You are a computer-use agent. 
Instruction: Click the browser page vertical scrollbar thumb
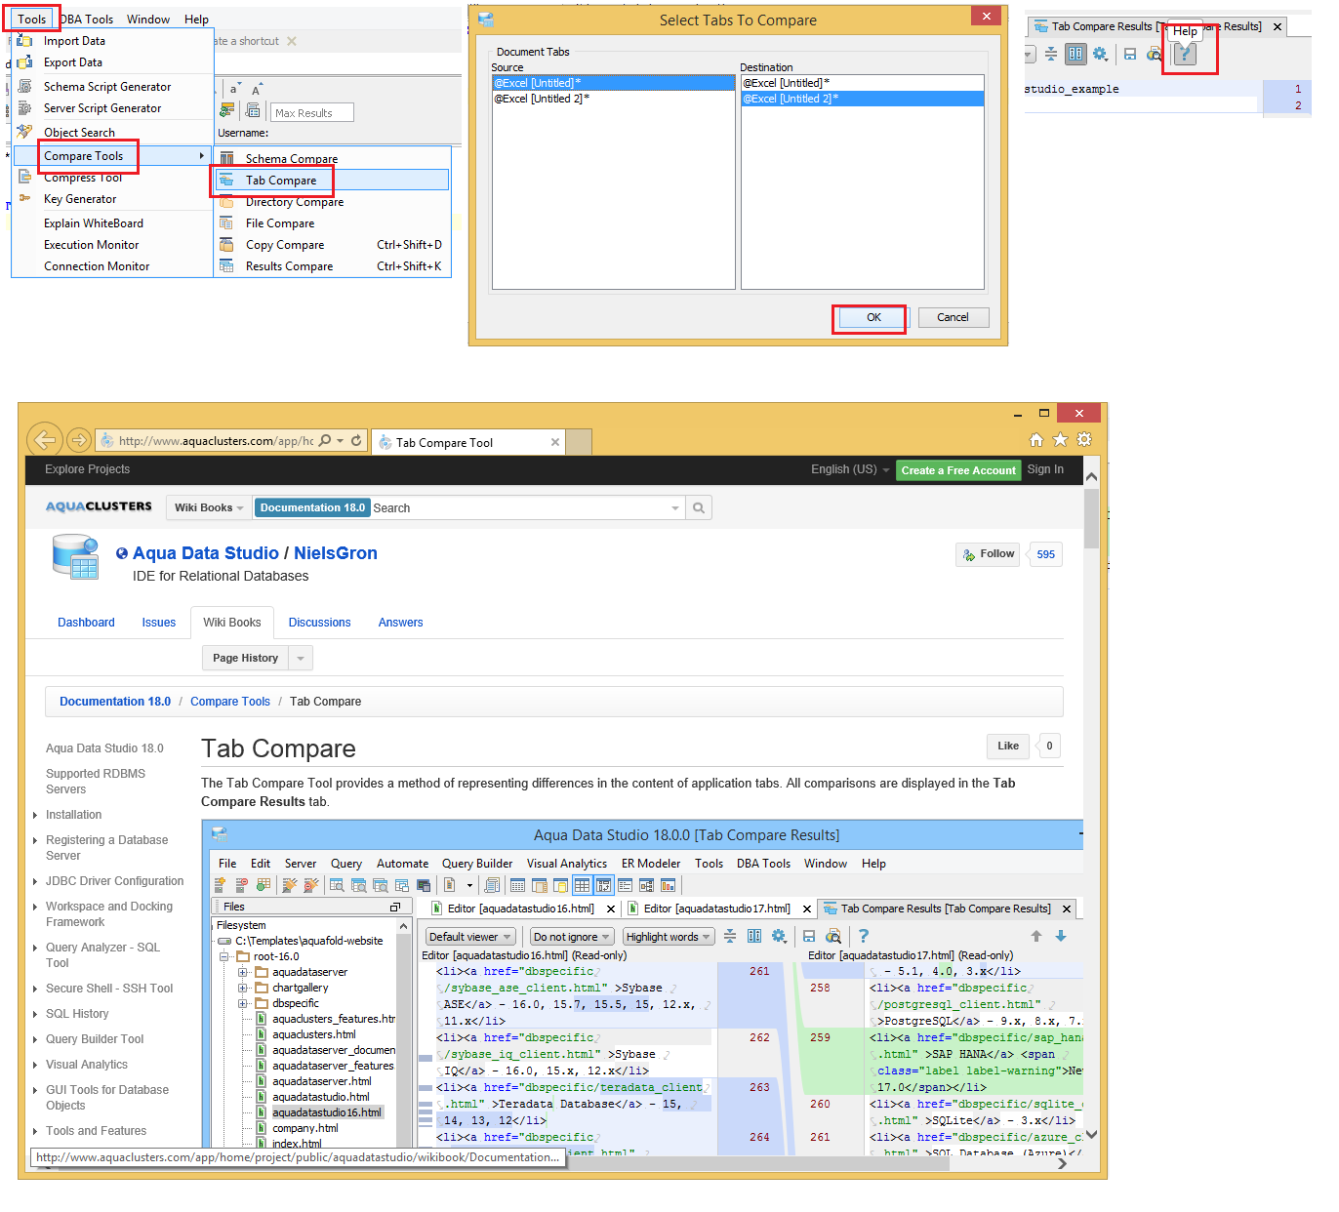coord(1091,518)
